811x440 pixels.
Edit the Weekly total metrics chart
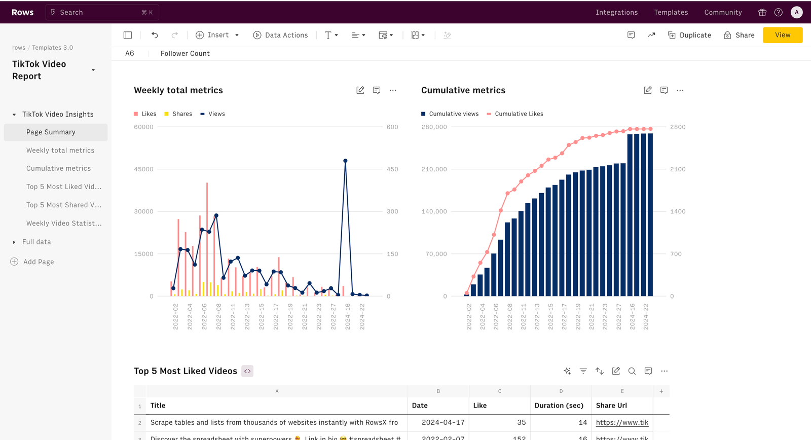[x=360, y=90]
